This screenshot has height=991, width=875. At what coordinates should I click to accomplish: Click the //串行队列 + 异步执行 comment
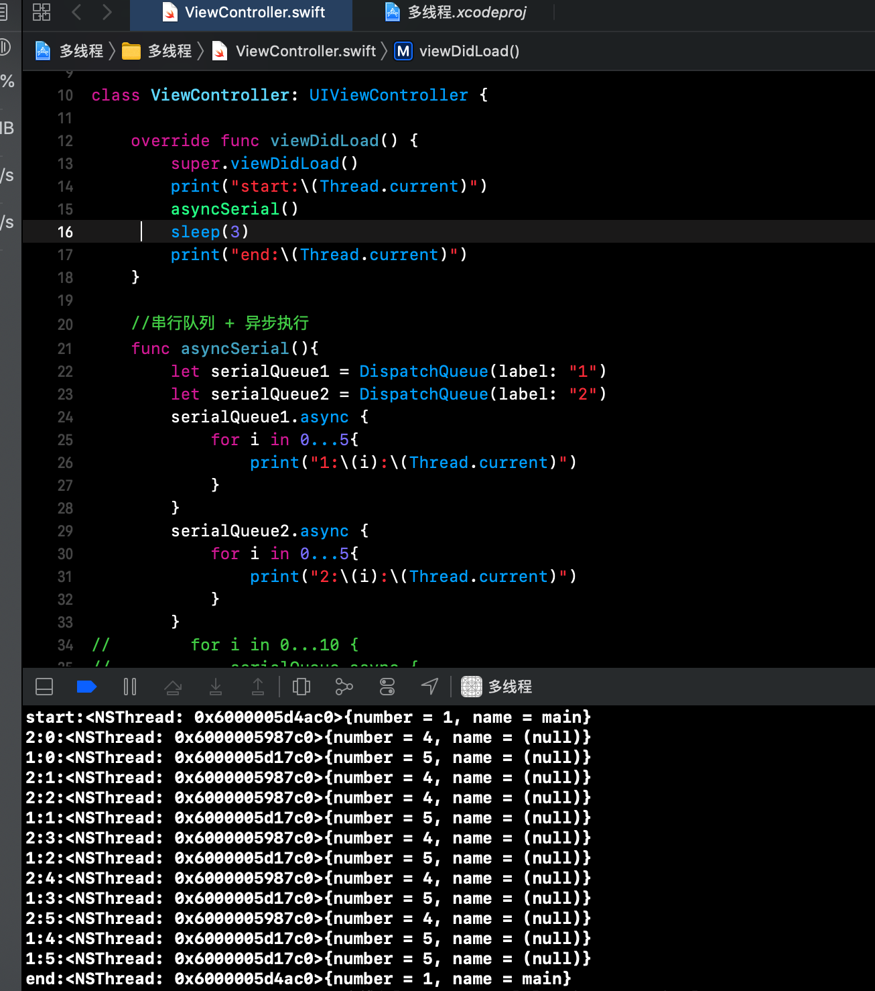pos(220,323)
